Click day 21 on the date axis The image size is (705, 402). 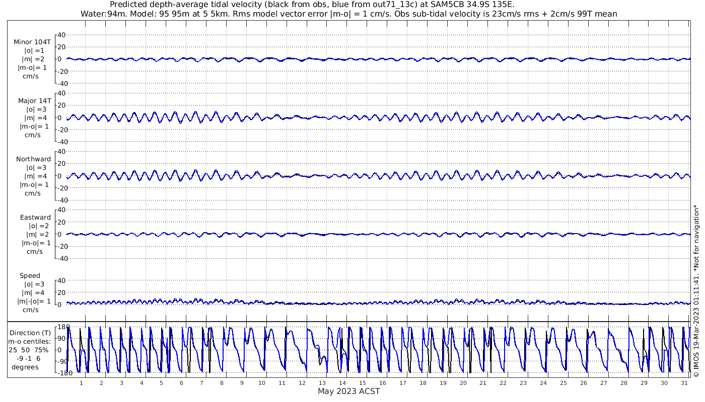pos(483,383)
